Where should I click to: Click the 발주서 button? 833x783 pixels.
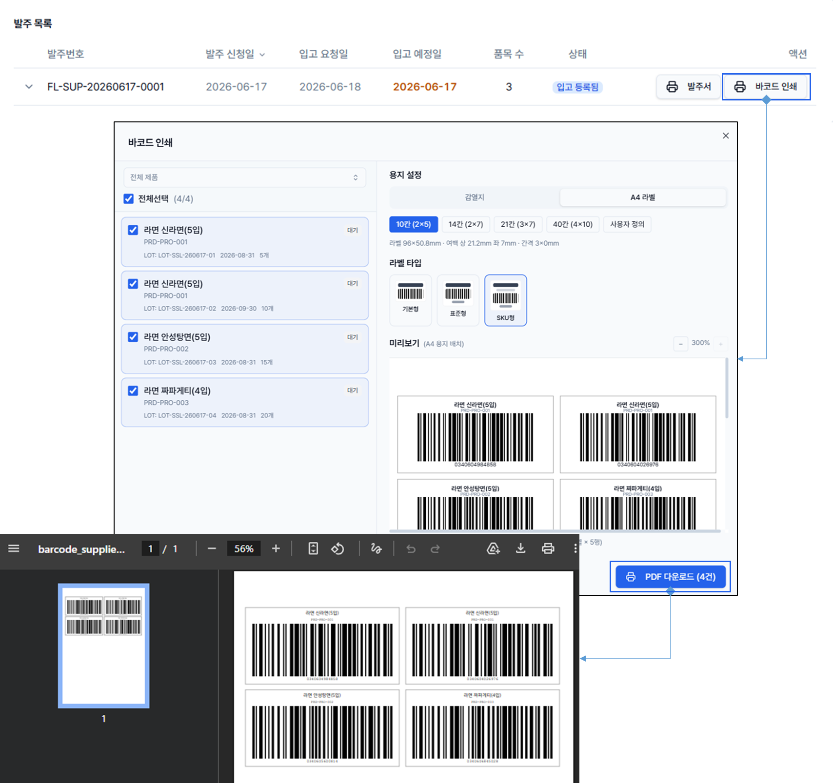(x=689, y=87)
